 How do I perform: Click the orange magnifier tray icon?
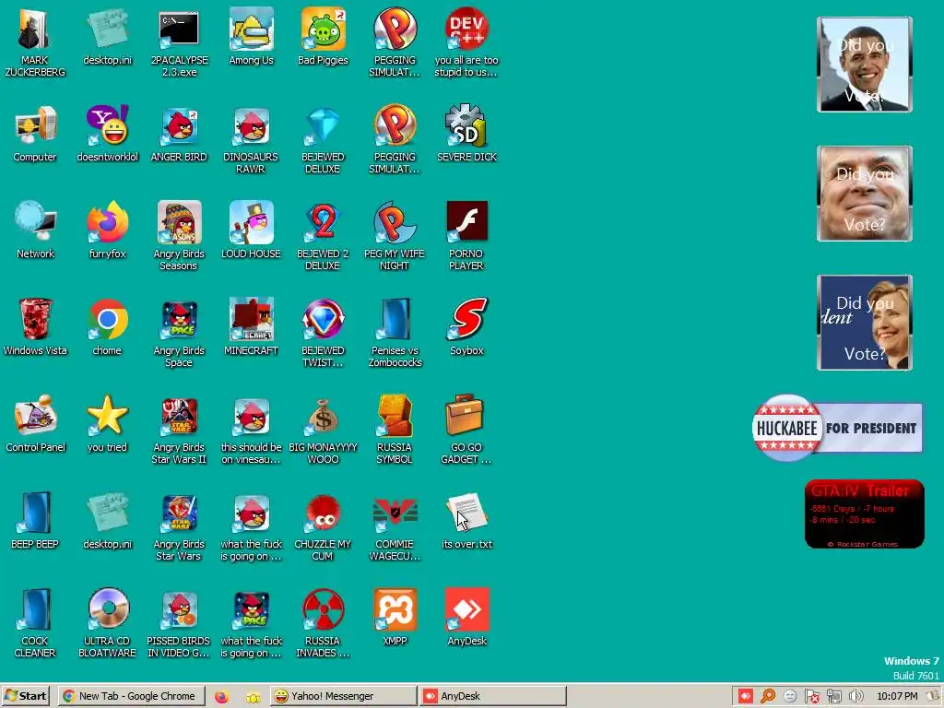(x=768, y=697)
